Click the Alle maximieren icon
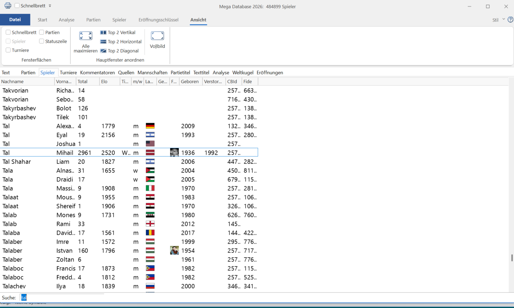Viewport: 514px width, 308px height. click(86, 36)
